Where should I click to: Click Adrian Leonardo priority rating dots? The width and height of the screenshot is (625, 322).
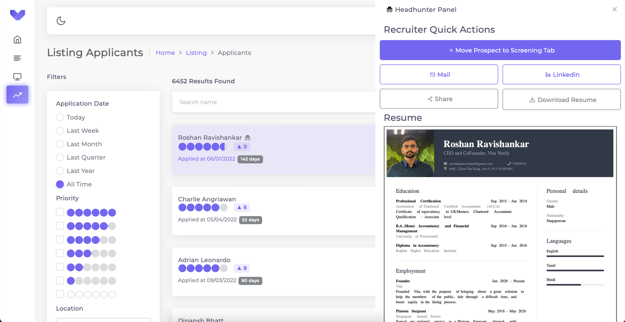tap(203, 268)
